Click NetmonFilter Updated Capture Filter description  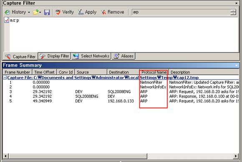coord(204,82)
